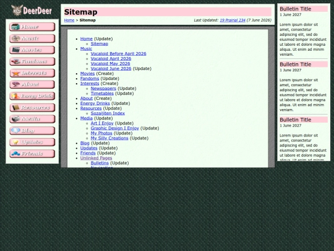Open the Energy Drinks sidebar button
334x251 pixels.
[x=32, y=96]
